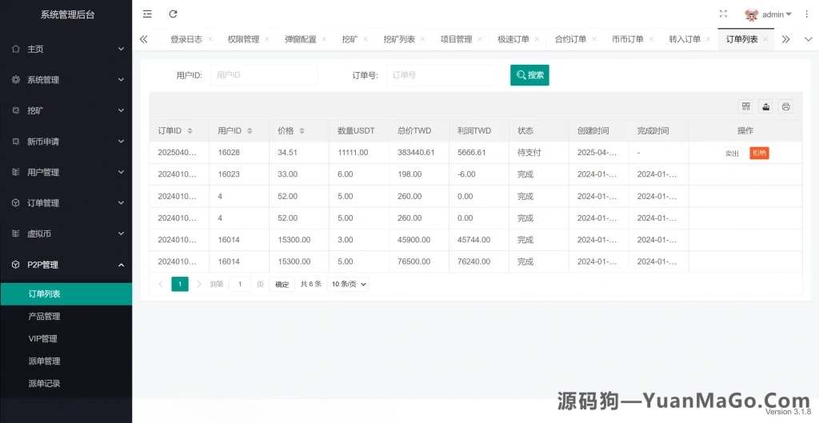Close the 弹窗配置 tab
The width and height of the screenshot is (819, 423).
pos(324,39)
